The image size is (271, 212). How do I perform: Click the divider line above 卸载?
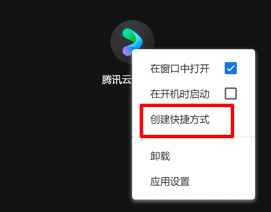coord(244,137)
